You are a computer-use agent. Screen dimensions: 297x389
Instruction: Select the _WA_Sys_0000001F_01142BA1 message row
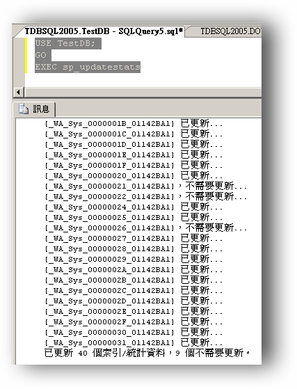(134, 165)
